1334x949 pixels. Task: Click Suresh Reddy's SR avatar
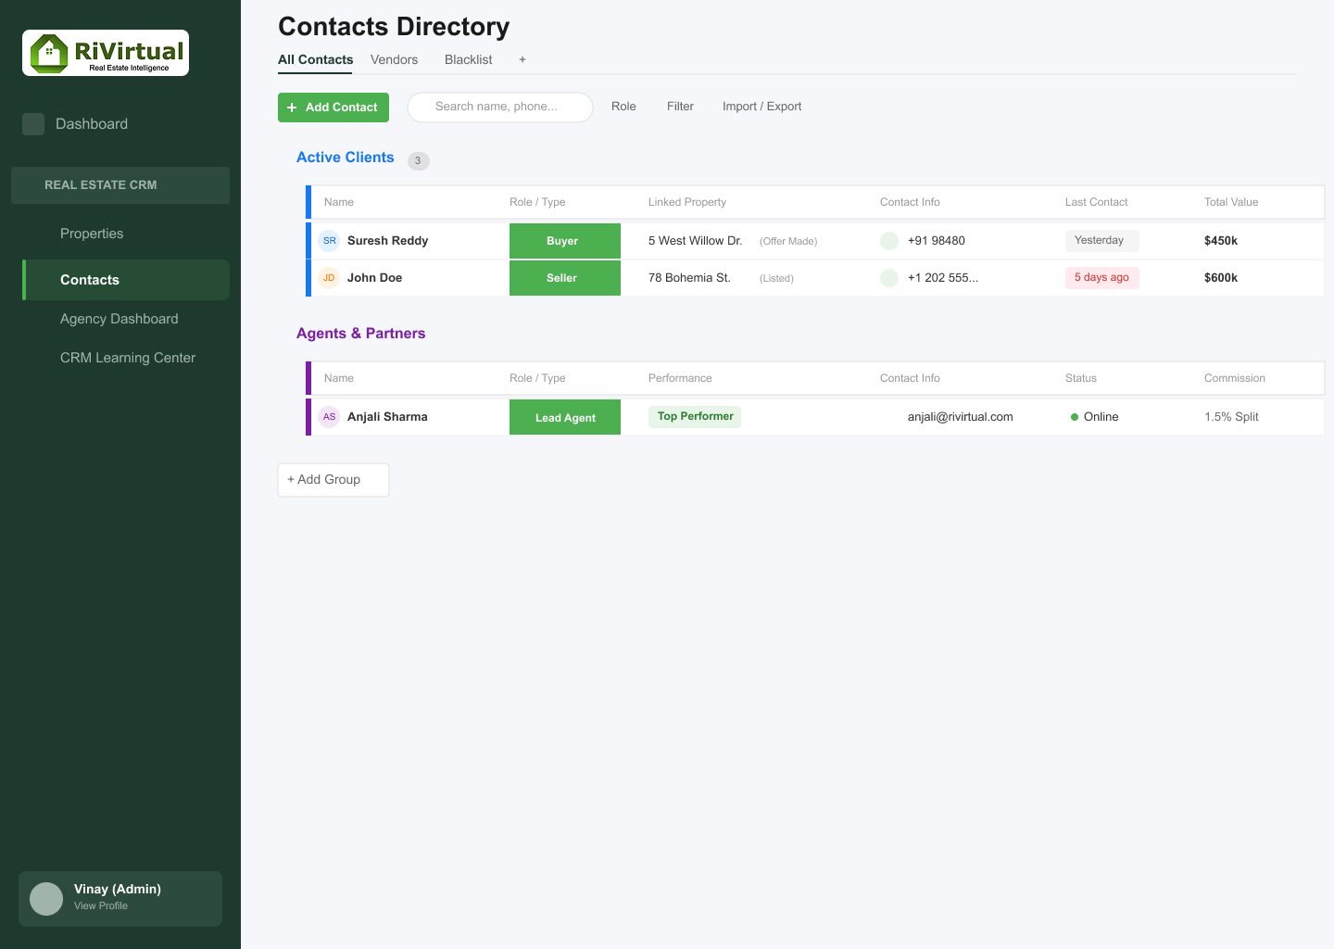click(329, 241)
